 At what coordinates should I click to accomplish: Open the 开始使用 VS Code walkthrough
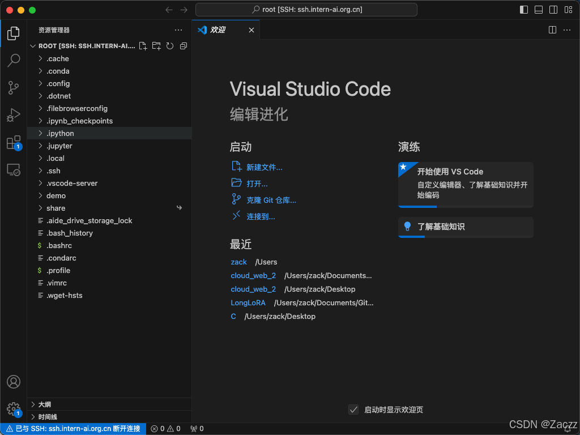coord(466,185)
